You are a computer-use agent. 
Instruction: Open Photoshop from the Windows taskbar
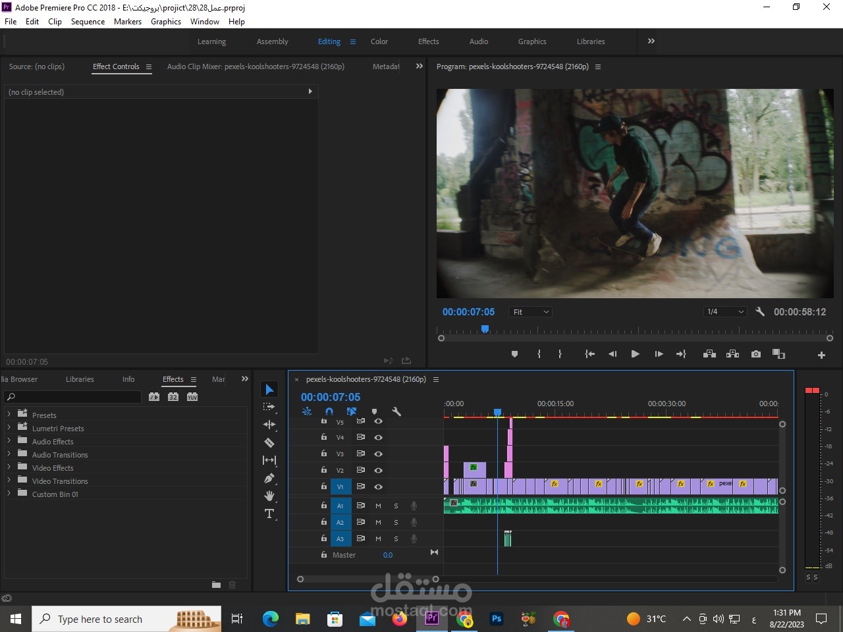(496, 619)
